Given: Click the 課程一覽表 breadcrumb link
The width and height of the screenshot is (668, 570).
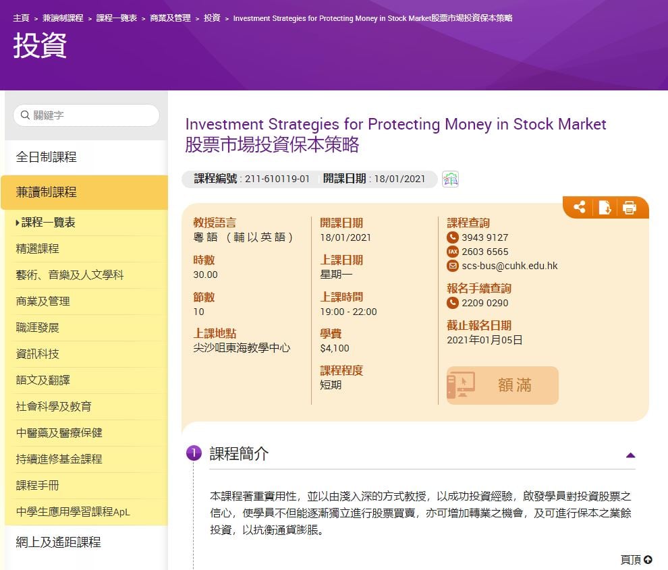Looking at the screenshot, I should click(x=117, y=18).
